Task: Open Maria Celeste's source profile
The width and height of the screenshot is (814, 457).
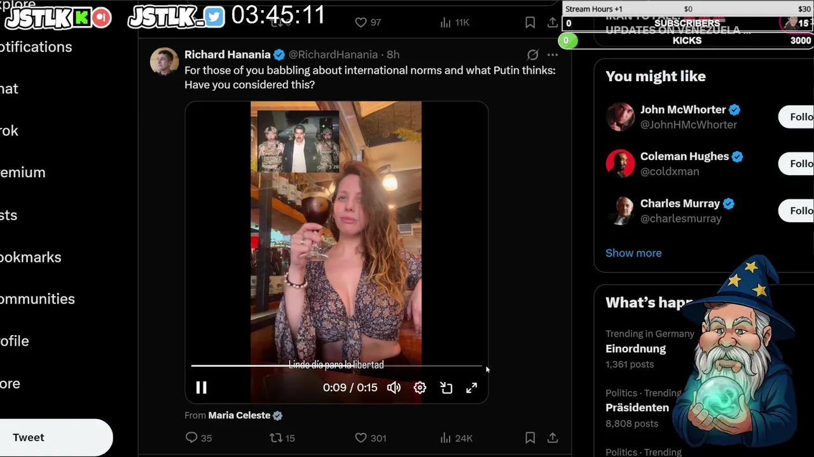Action: [239, 415]
